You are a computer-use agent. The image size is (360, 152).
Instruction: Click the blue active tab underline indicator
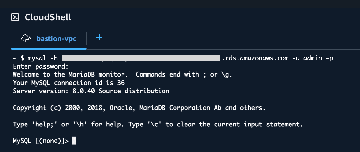click(49, 49)
